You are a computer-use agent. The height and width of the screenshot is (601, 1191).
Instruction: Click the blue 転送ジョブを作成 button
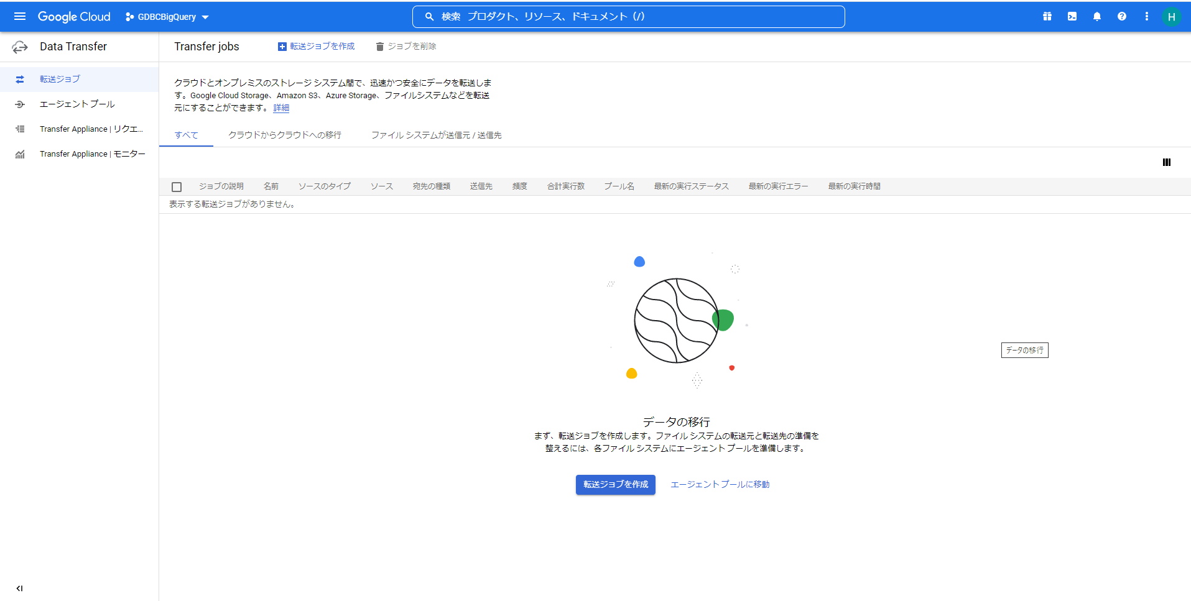(x=615, y=484)
